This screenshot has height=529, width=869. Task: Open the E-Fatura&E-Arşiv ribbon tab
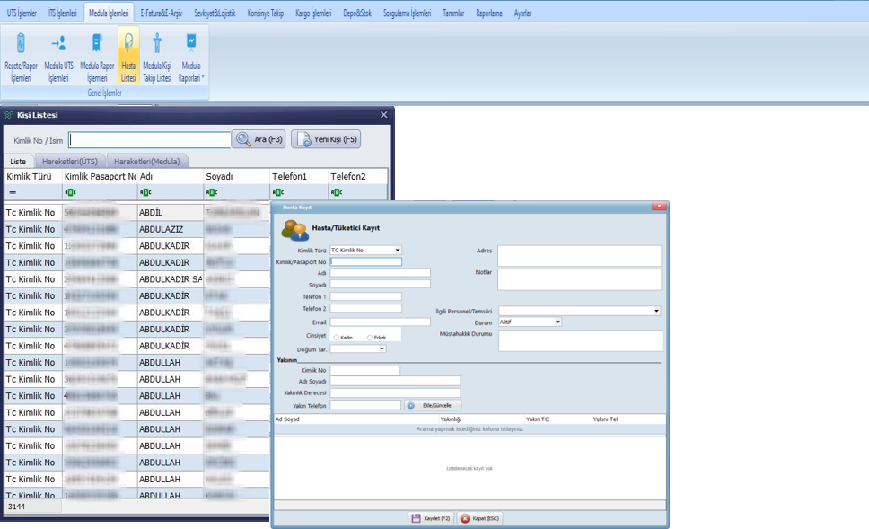pos(163,13)
